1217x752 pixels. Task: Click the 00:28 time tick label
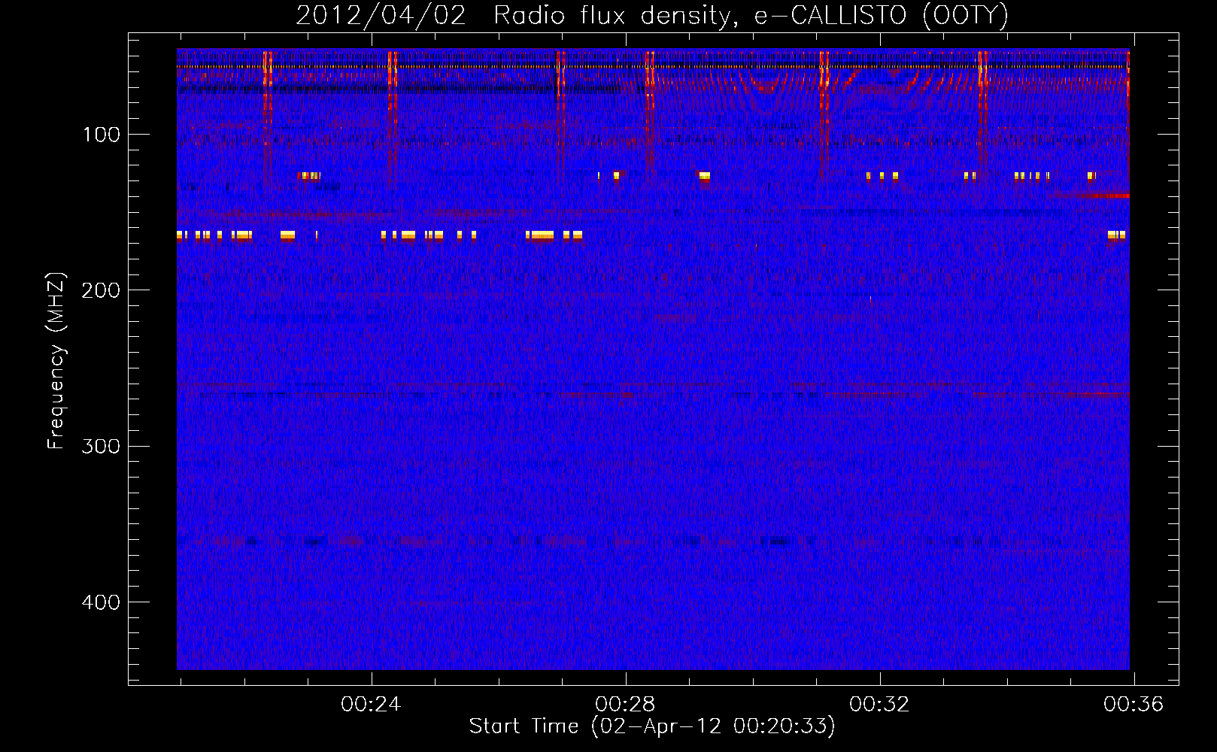pyautogui.click(x=625, y=705)
